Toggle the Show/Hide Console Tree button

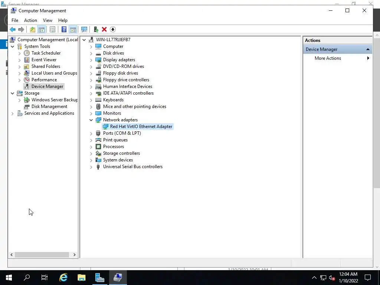click(x=42, y=30)
